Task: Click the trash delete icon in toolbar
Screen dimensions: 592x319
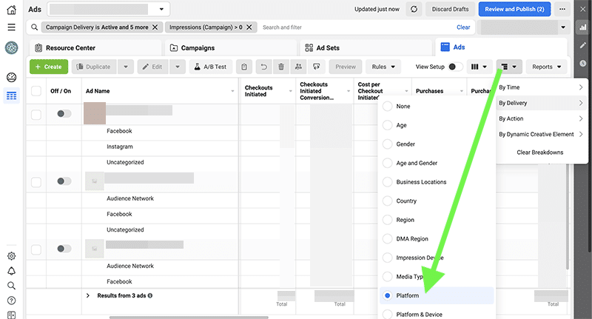Action: tap(280, 67)
